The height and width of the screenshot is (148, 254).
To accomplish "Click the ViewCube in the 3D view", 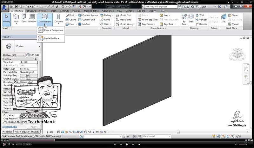I will click(x=237, y=53).
